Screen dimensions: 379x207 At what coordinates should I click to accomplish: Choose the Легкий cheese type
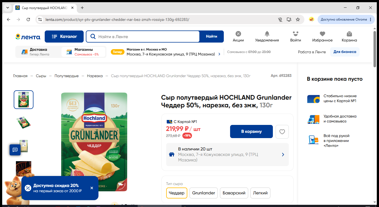pos(260,193)
